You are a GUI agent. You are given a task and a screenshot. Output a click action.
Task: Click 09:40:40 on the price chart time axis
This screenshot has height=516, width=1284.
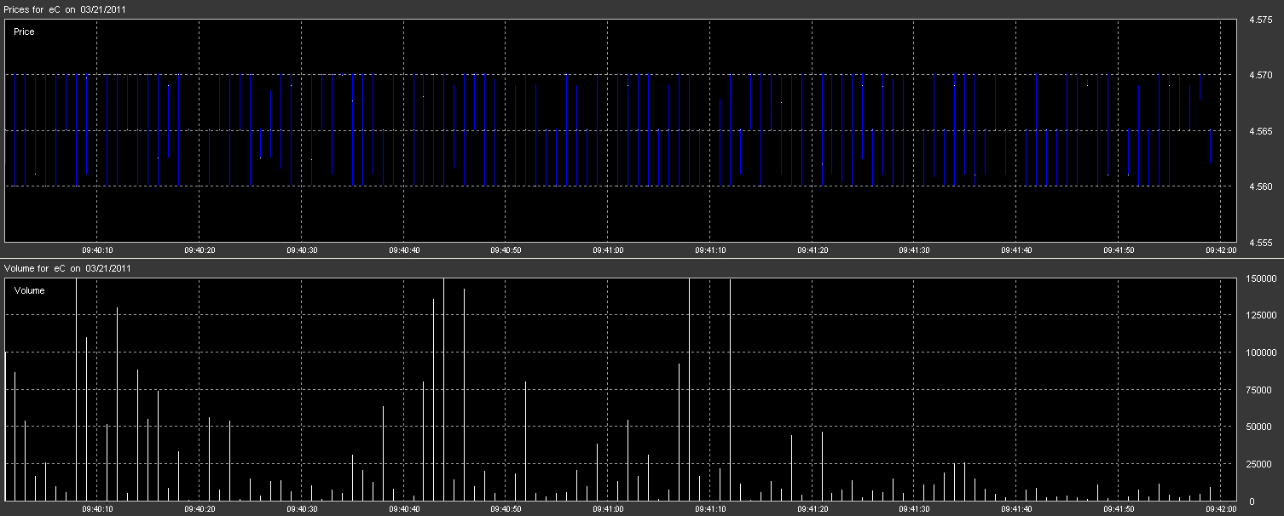(x=404, y=250)
